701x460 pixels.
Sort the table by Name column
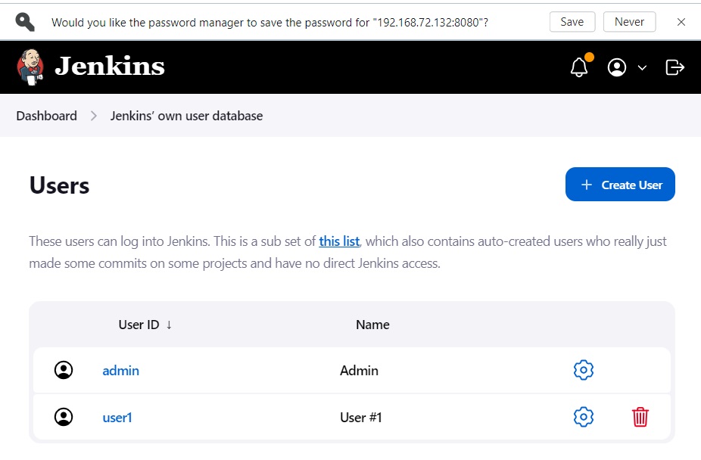click(x=372, y=325)
